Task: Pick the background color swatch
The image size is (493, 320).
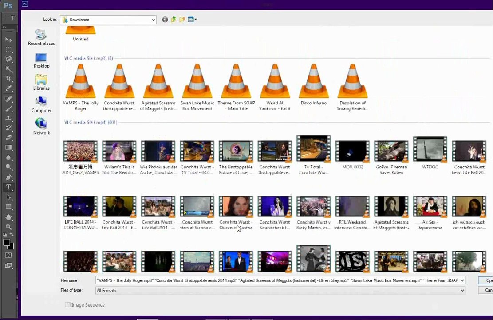Action: tap(12, 247)
